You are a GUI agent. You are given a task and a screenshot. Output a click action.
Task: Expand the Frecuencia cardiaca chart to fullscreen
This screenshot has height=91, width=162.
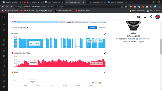(x=105, y=53)
